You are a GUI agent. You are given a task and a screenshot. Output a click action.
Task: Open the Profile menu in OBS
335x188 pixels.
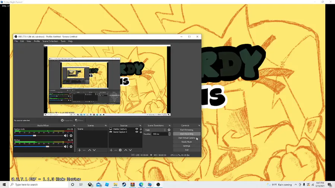tap(37, 41)
